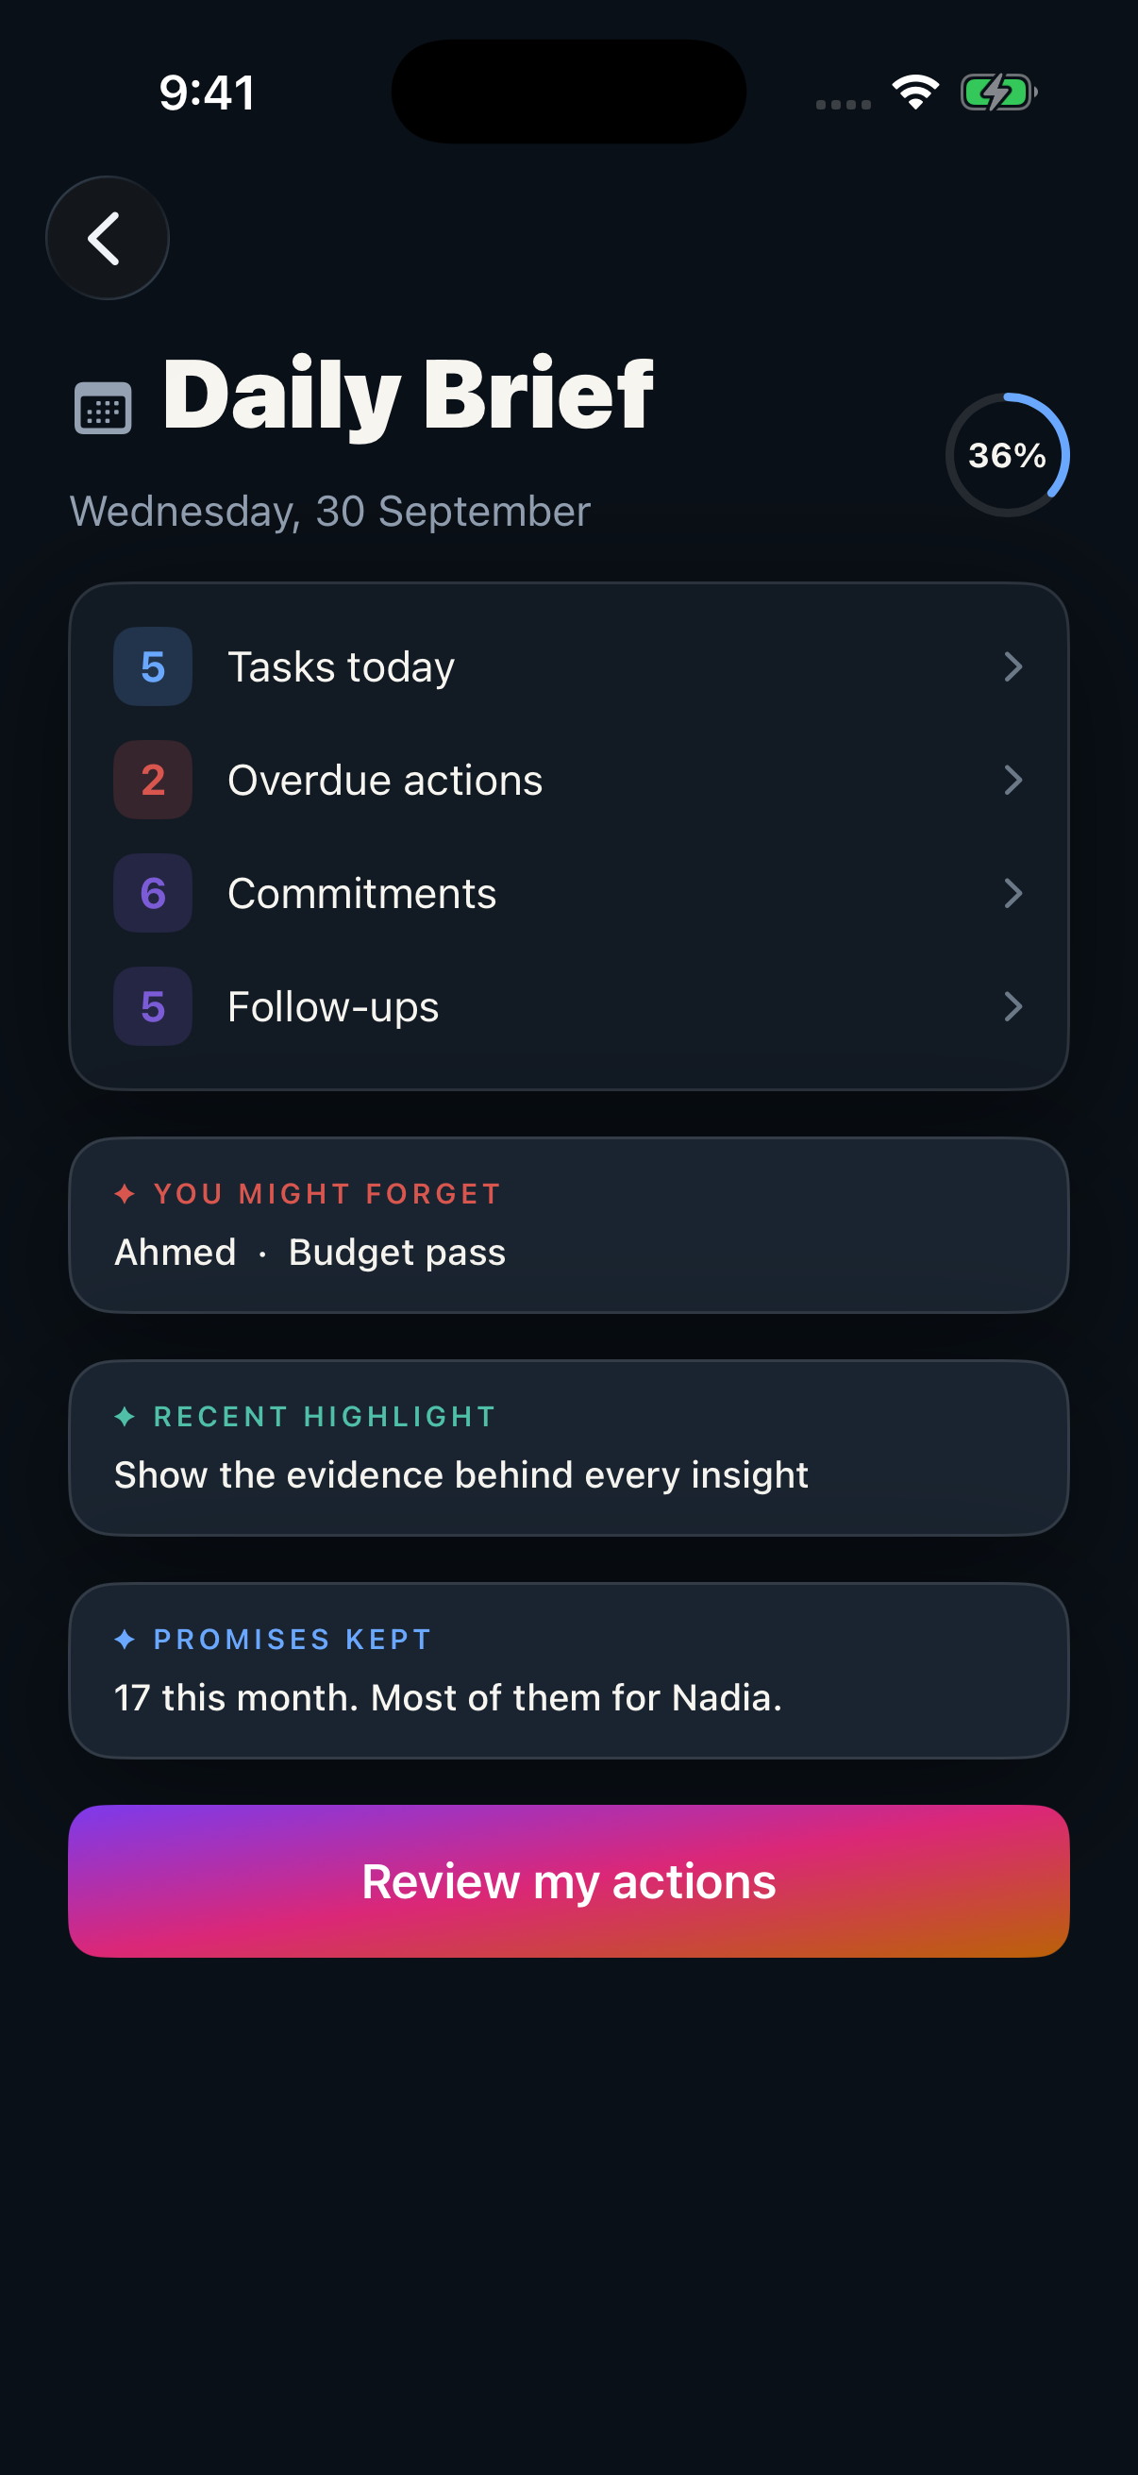Tap the purple 6 Commitments badge
Viewport: 1138px width, 2475px height.
(x=153, y=894)
